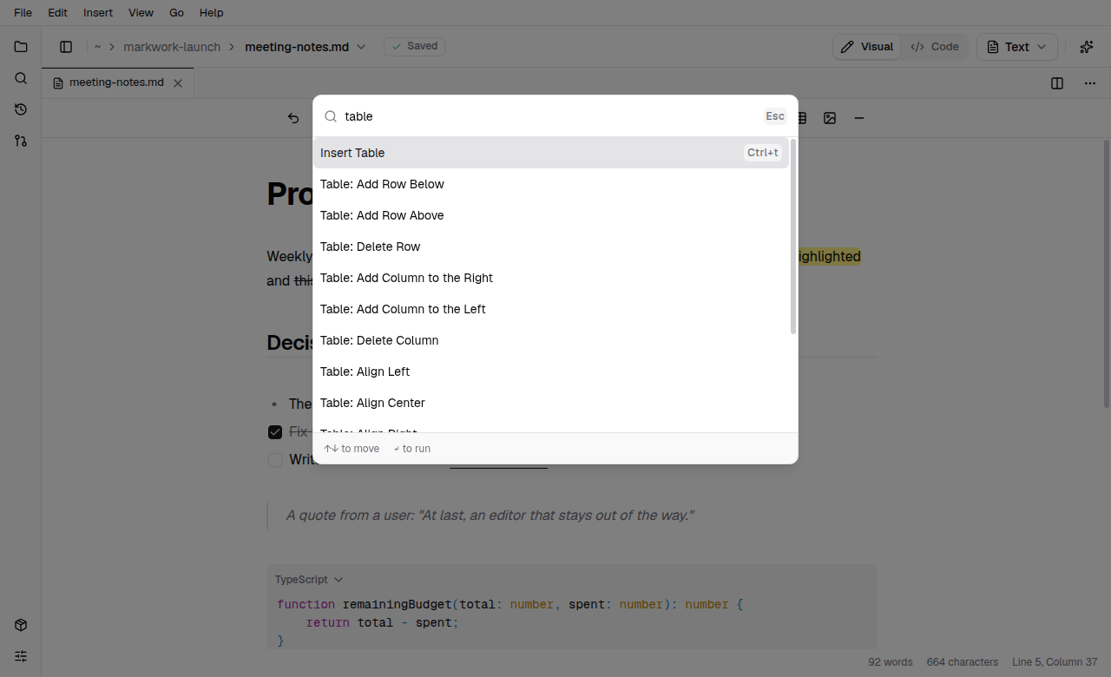1111x677 pixels.
Task: Select Table: Delete Row command
Action: click(x=551, y=246)
